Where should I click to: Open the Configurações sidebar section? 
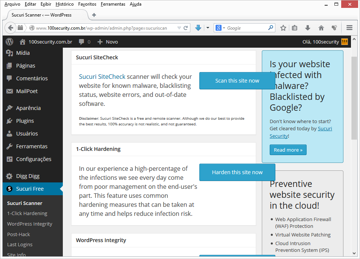pos(33,160)
